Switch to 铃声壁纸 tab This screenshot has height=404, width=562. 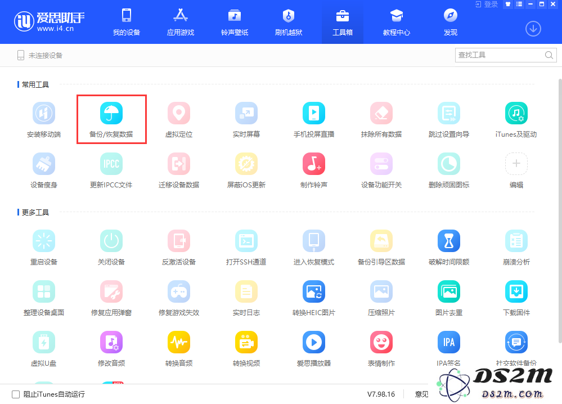pyautogui.click(x=235, y=22)
